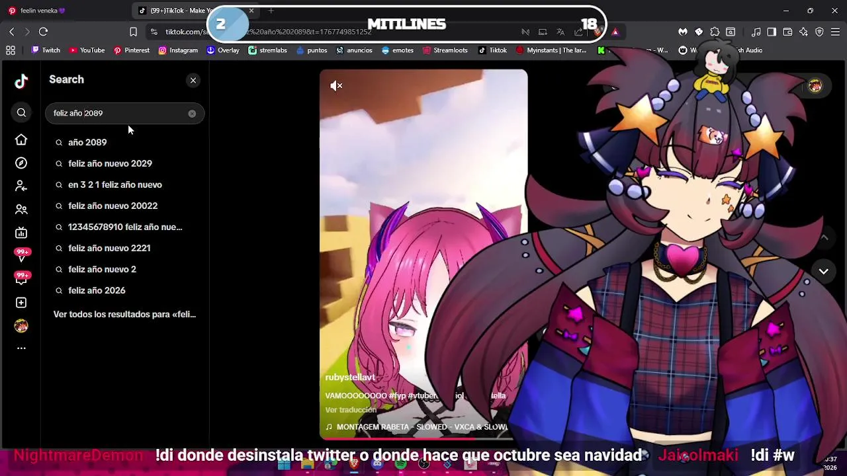Clear the search text field

click(x=192, y=114)
